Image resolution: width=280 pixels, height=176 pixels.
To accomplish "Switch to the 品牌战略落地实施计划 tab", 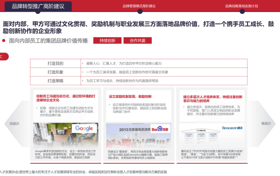I will [x=241, y=6].
